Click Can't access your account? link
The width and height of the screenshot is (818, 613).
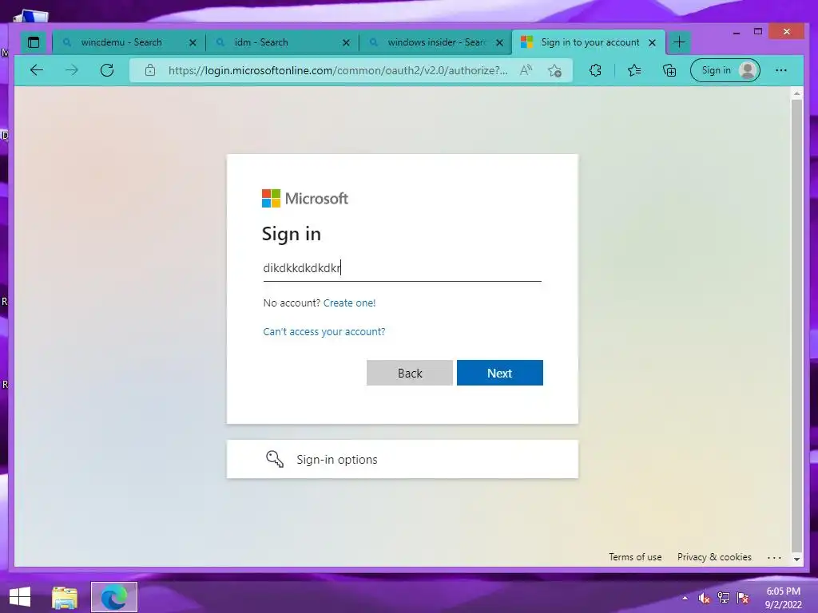coord(324,331)
